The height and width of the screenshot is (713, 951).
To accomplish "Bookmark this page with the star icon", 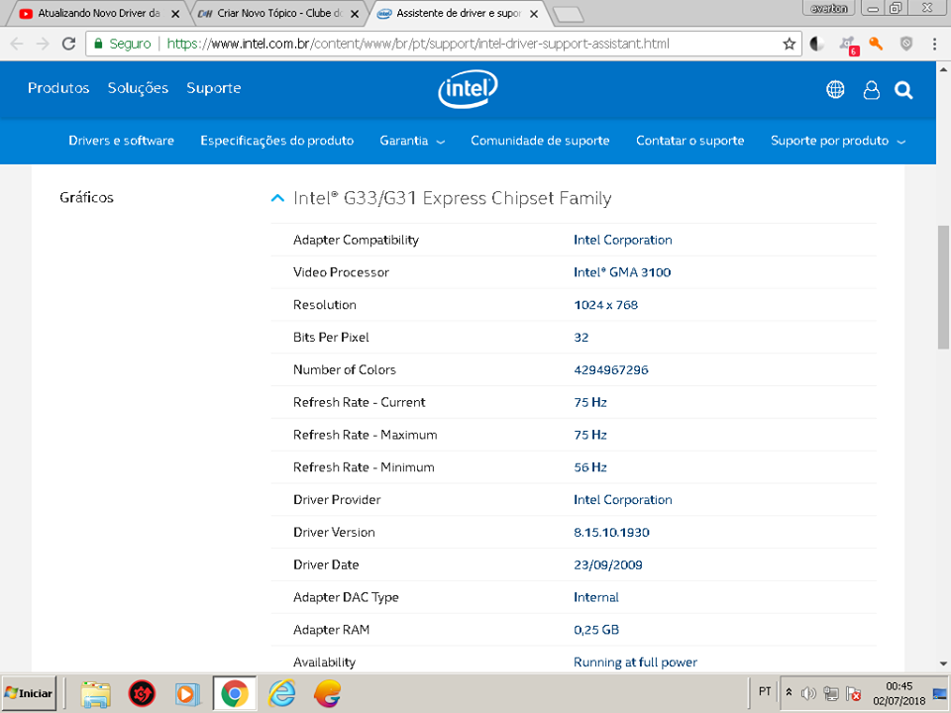I will (x=790, y=44).
